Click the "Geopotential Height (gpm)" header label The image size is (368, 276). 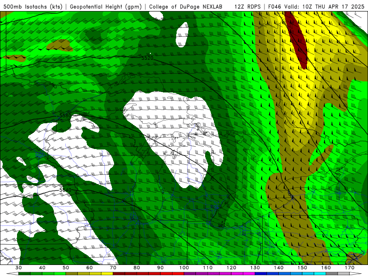pyautogui.click(x=106, y=6)
